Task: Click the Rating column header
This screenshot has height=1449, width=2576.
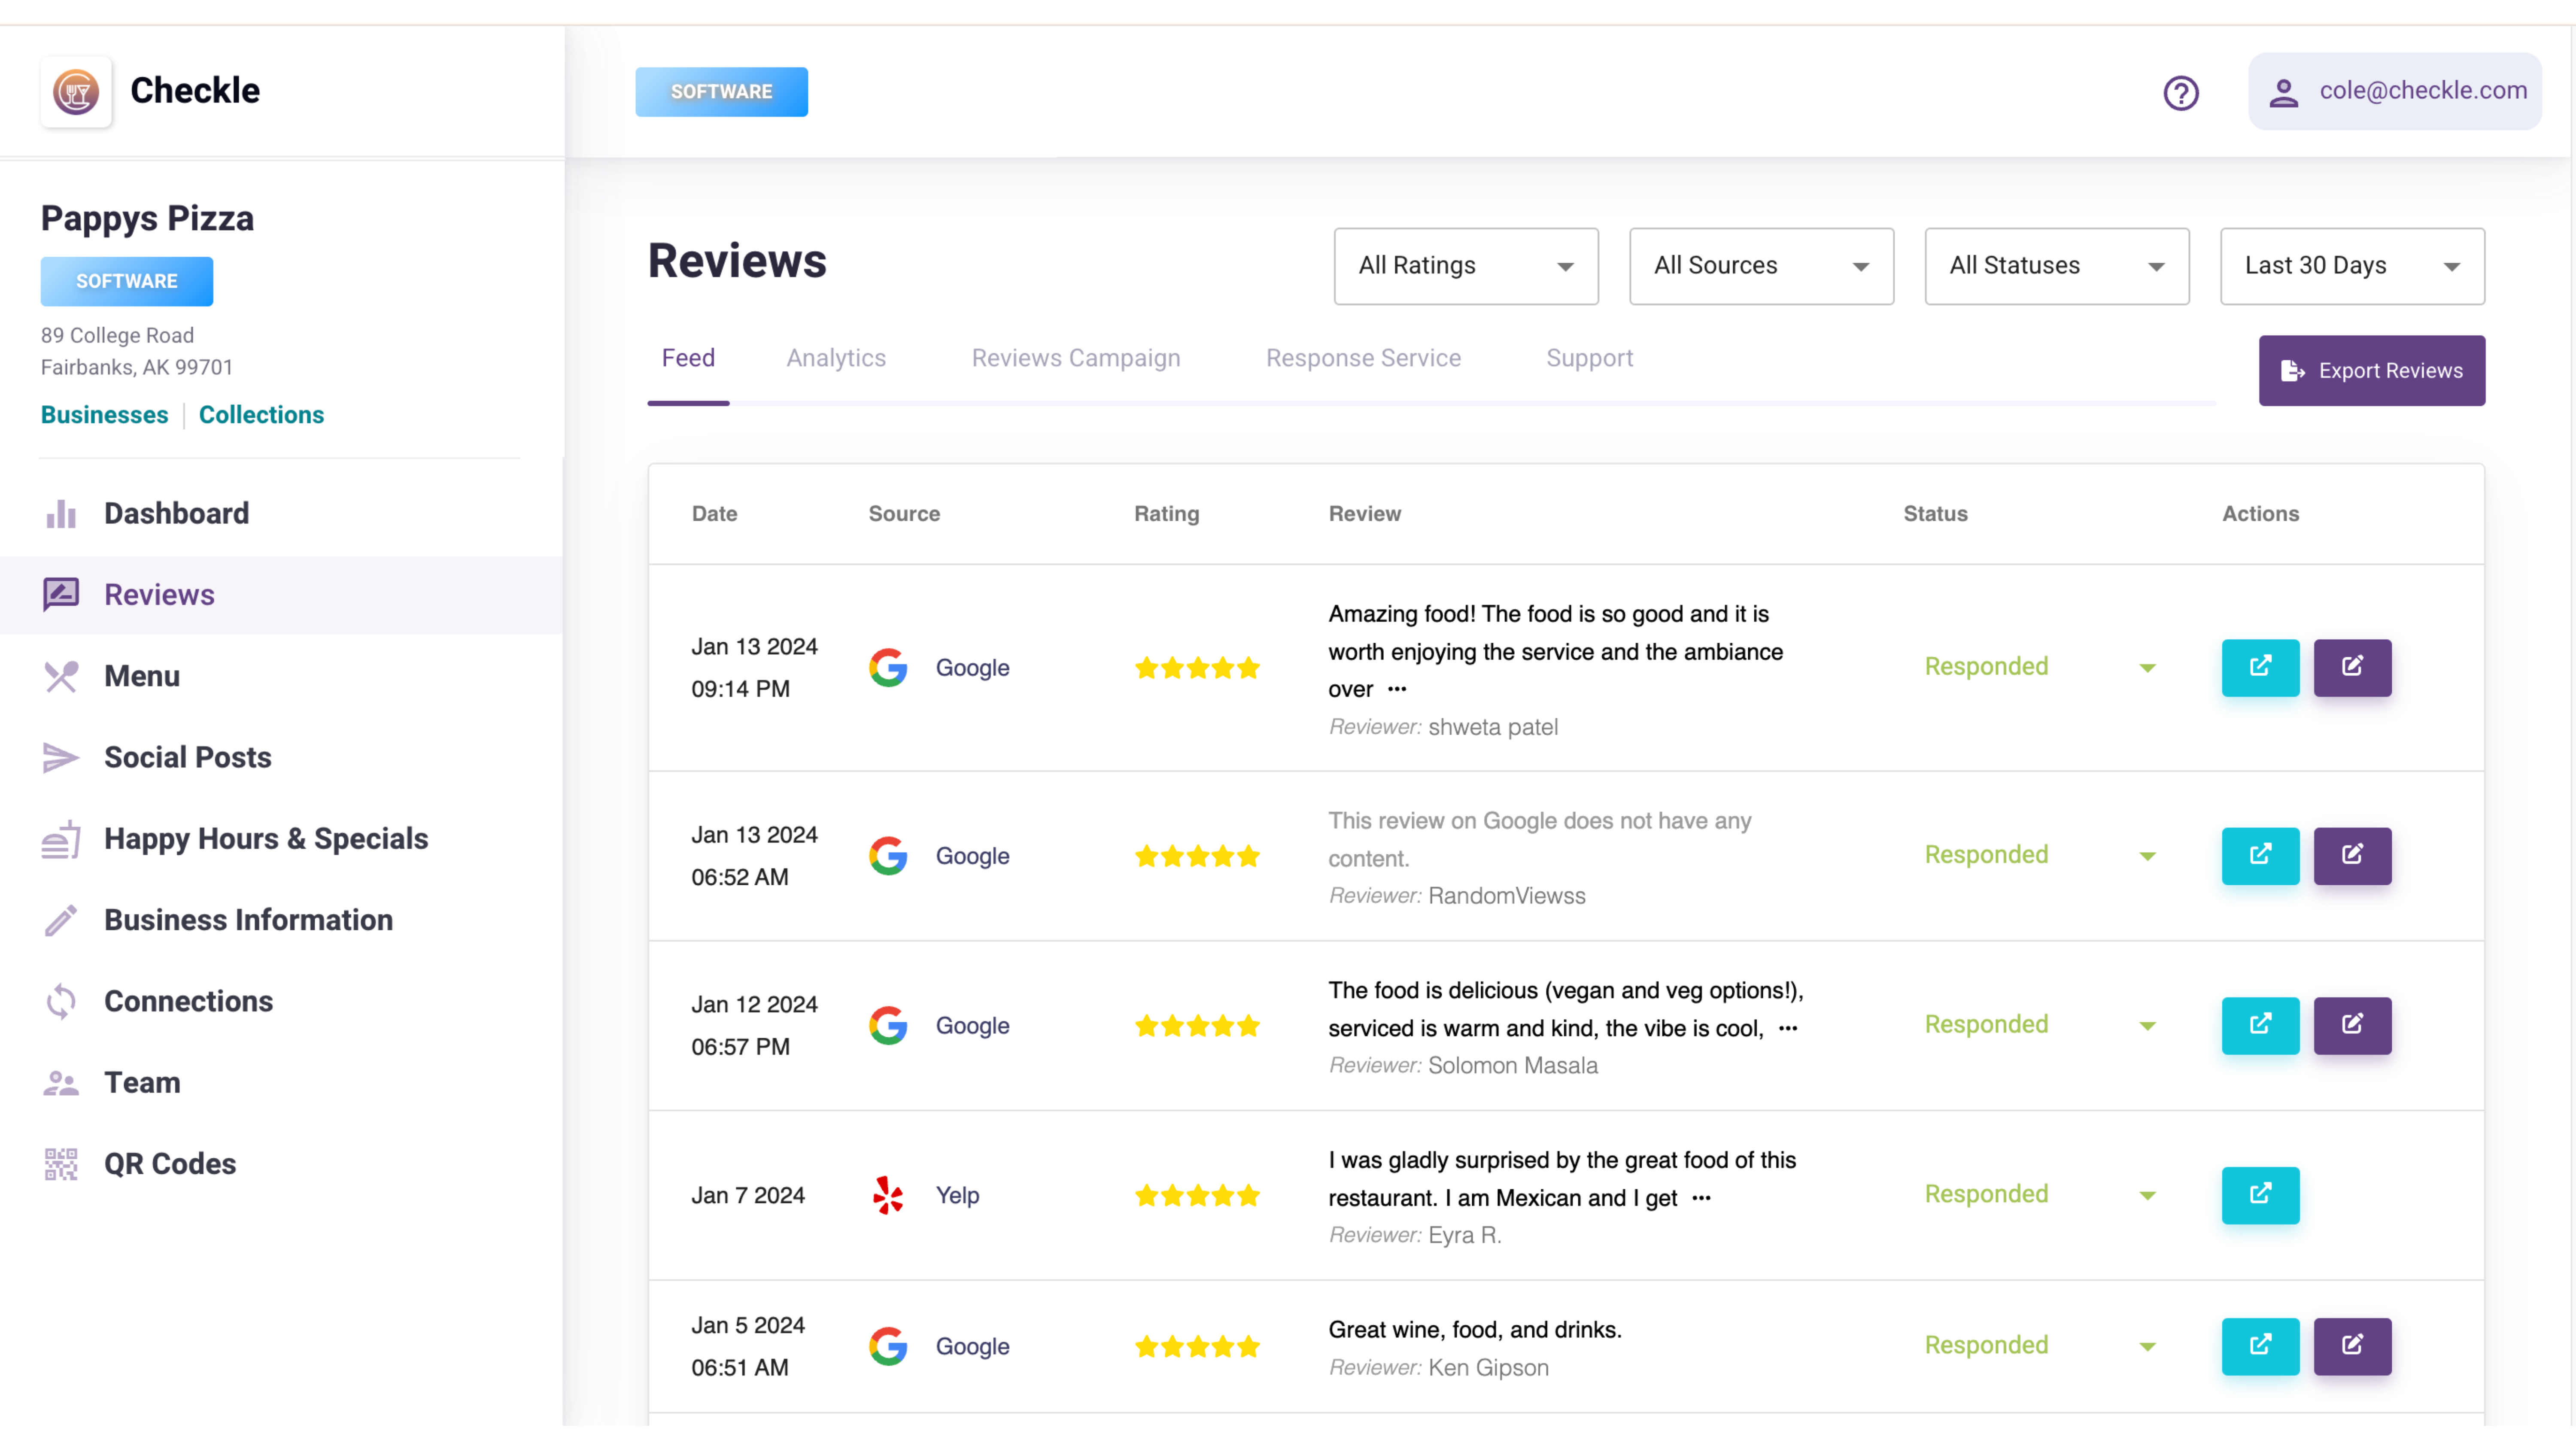Action: (x=1166, y=514)
